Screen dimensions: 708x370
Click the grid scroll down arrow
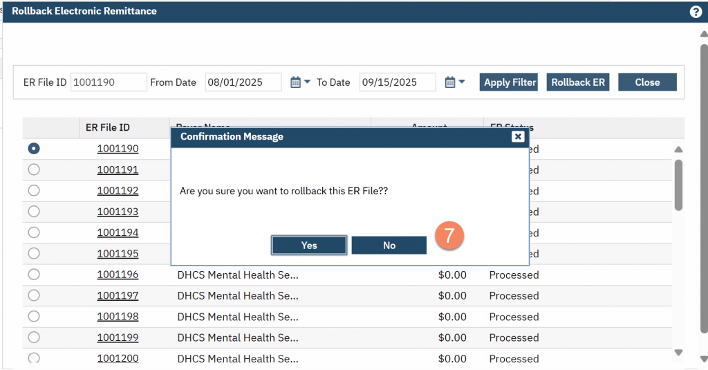(x=678, y=352)
